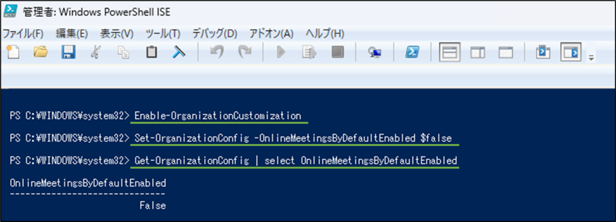Undo the last action icon

(x=217, y=52)
